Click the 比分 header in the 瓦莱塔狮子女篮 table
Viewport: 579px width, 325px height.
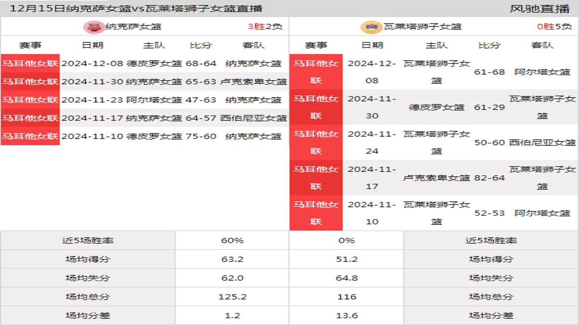point(489,45)
